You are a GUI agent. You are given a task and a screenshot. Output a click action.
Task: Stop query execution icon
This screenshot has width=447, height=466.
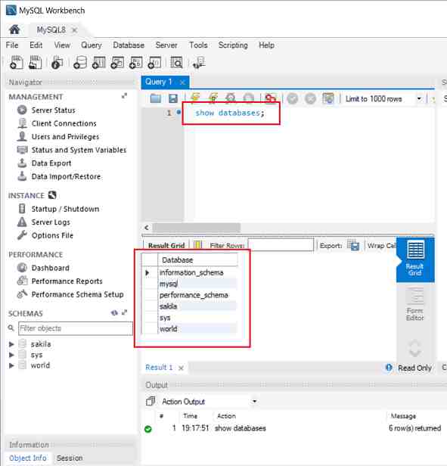(x=249, y=98)
